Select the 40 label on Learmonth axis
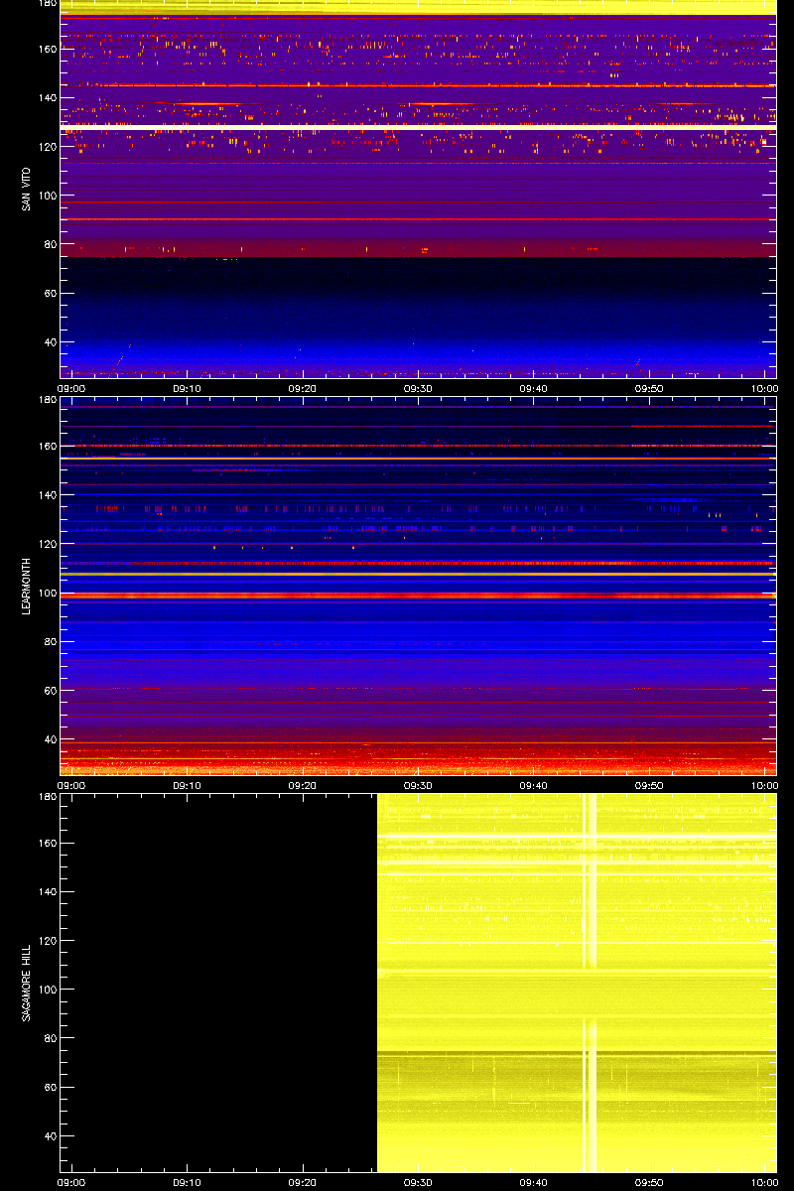This screenshot has width=794, height=1191. pos(49,738)
